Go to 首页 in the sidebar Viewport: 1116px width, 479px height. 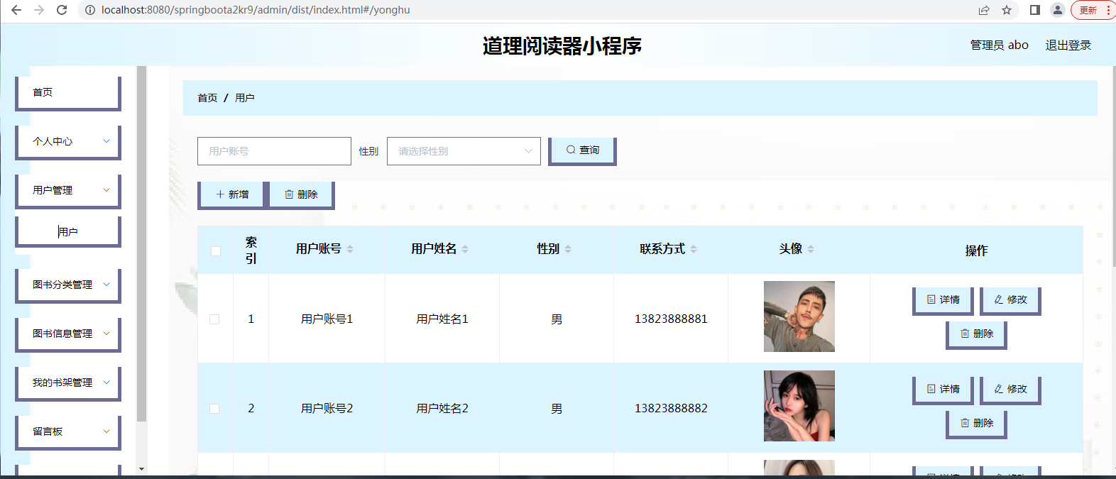(68, 92)
